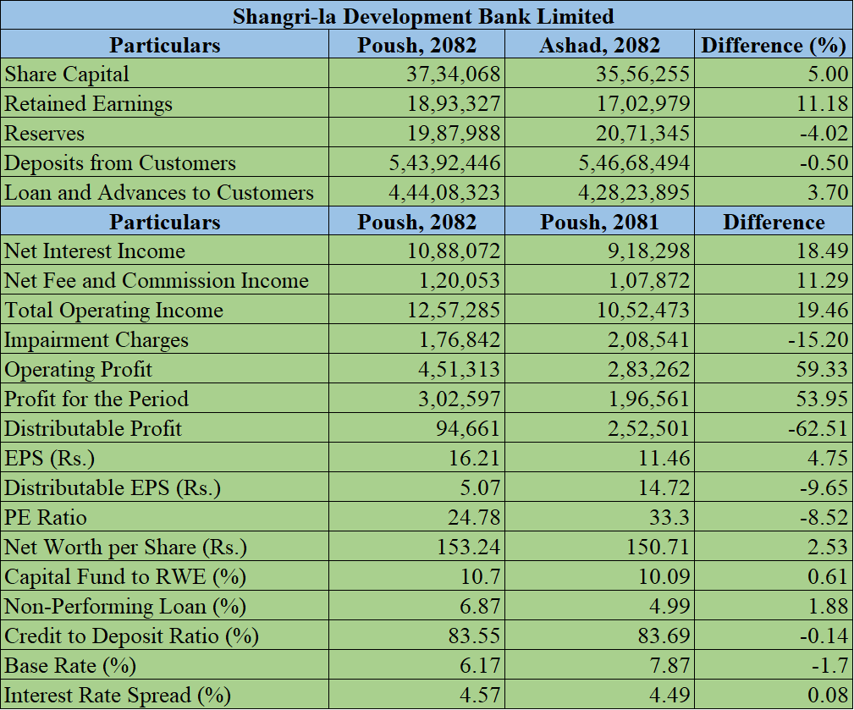
Task: Select the Net Interest Income value 10,88,072
Action: [x=455, y=251]
